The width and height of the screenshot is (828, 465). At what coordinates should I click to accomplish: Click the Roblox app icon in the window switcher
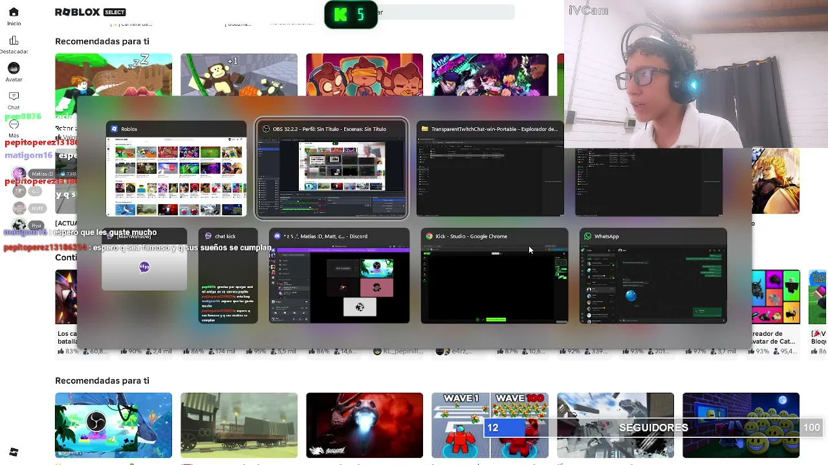point(114,129)
